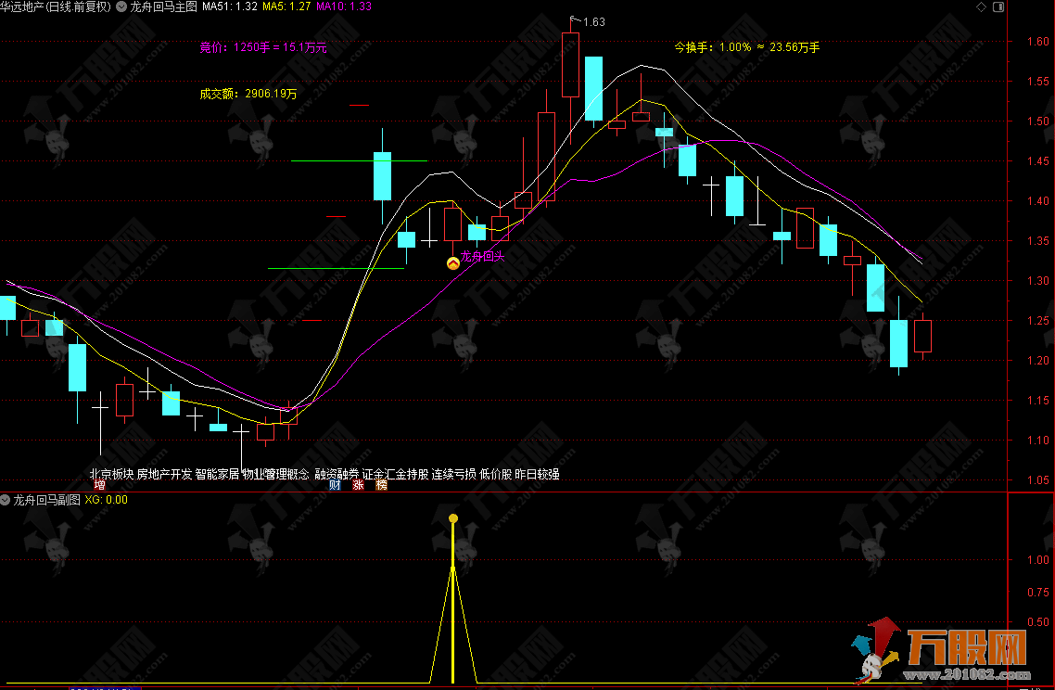Click the XG: 0.00 readout
Viewport: 1055px width, 690px height.
point(107,500)
